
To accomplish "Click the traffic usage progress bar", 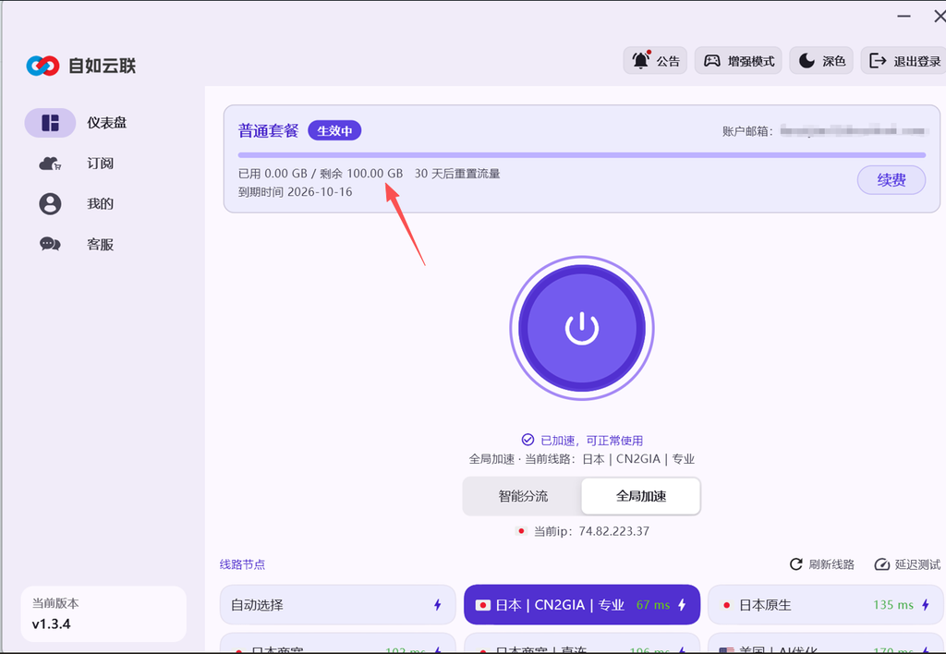I will (x=582, y=155).
